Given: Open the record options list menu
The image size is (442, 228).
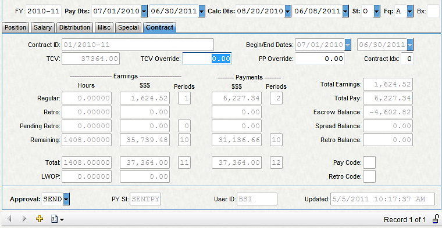Looking at the screenshot, I should click(57, 219).
